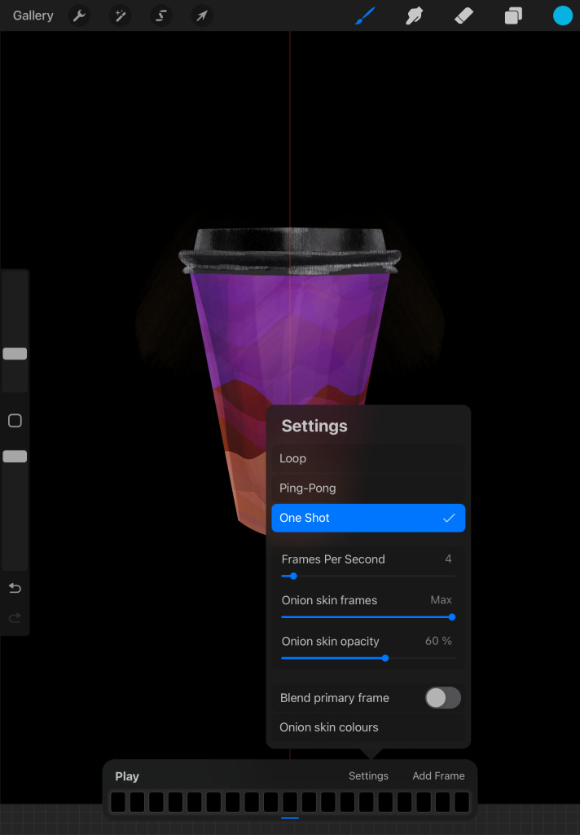
Task: Choose Loop playback mode
Action: (x=368, y=458)
